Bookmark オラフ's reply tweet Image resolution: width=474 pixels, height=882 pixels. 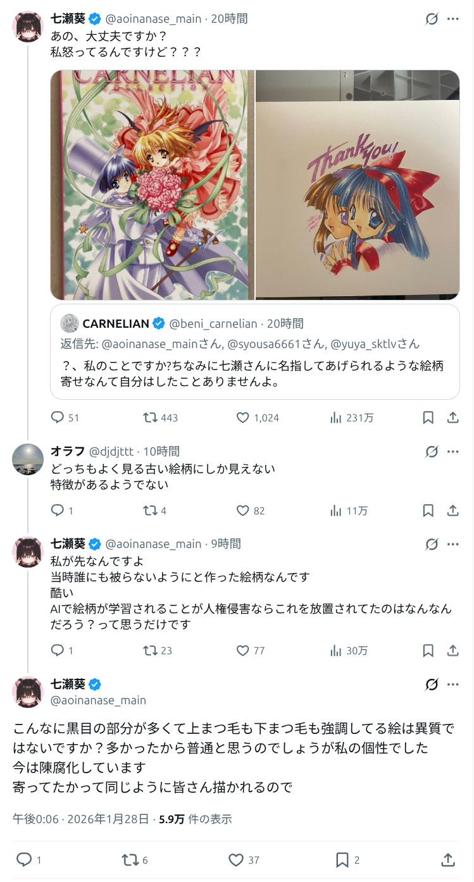[x=428, y=511]
